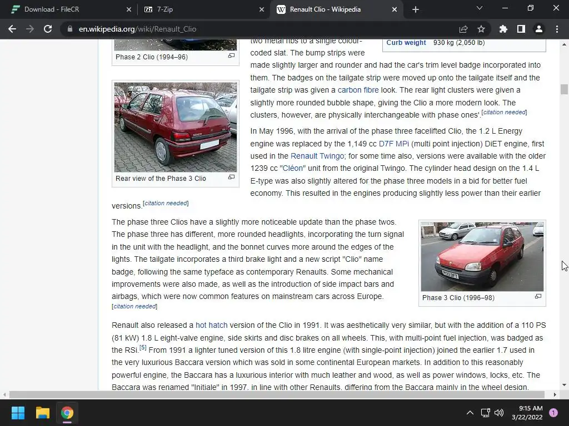Open a new tab with the plus button

click(x=416, y=9)
